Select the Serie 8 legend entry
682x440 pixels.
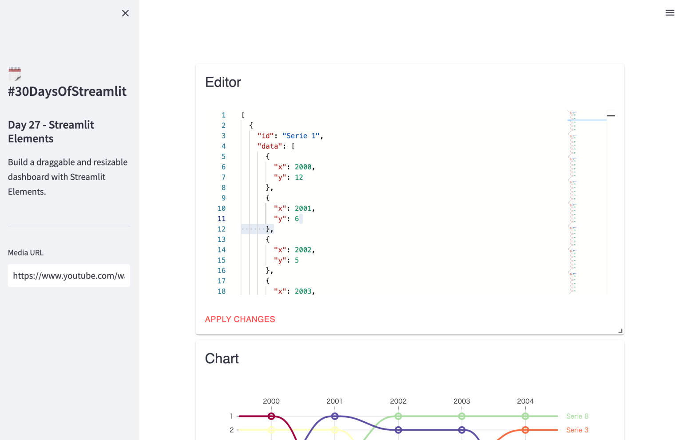(x=577, y=416)
